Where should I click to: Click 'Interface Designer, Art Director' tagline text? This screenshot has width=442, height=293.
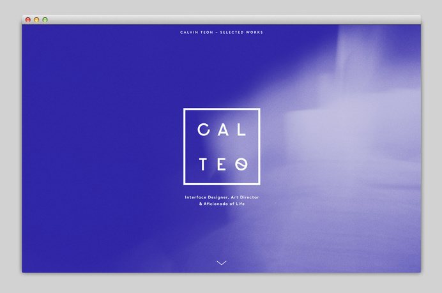(x=222, y=197)
